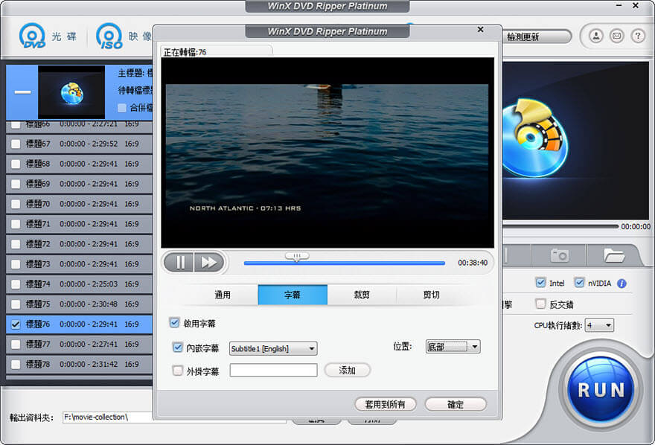Select the 標題72 row
Screen dimensions: 655x445
pyautogui.click(x=79, y=244)
